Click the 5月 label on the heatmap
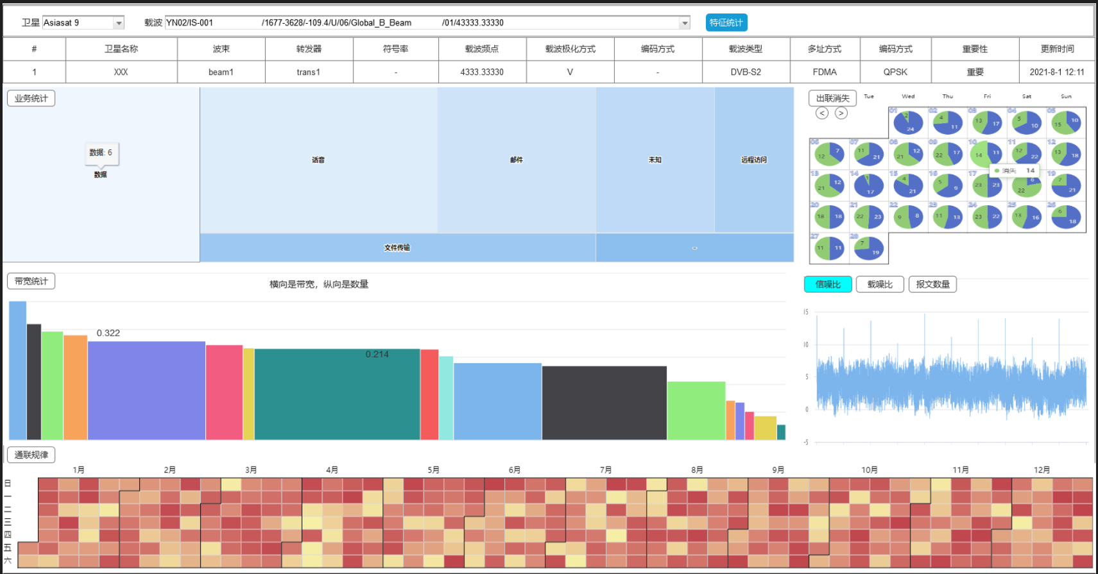Screen dimensions: 1098x574 tap(433, 470)
